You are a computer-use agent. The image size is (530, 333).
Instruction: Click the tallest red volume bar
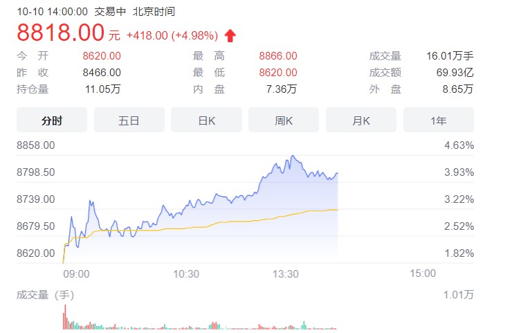(x=65, y=317)
